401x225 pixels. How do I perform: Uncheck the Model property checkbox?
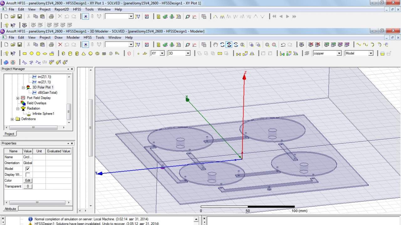(28, 169)
